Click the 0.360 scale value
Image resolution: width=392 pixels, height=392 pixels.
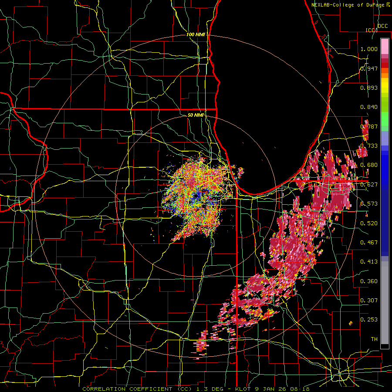[x=369, y=281]
